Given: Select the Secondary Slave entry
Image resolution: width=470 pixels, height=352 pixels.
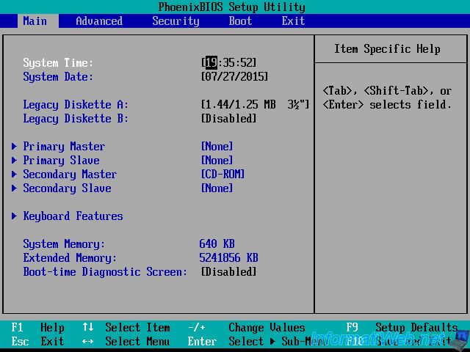Looking at the screenshot, I should point(67,188).
